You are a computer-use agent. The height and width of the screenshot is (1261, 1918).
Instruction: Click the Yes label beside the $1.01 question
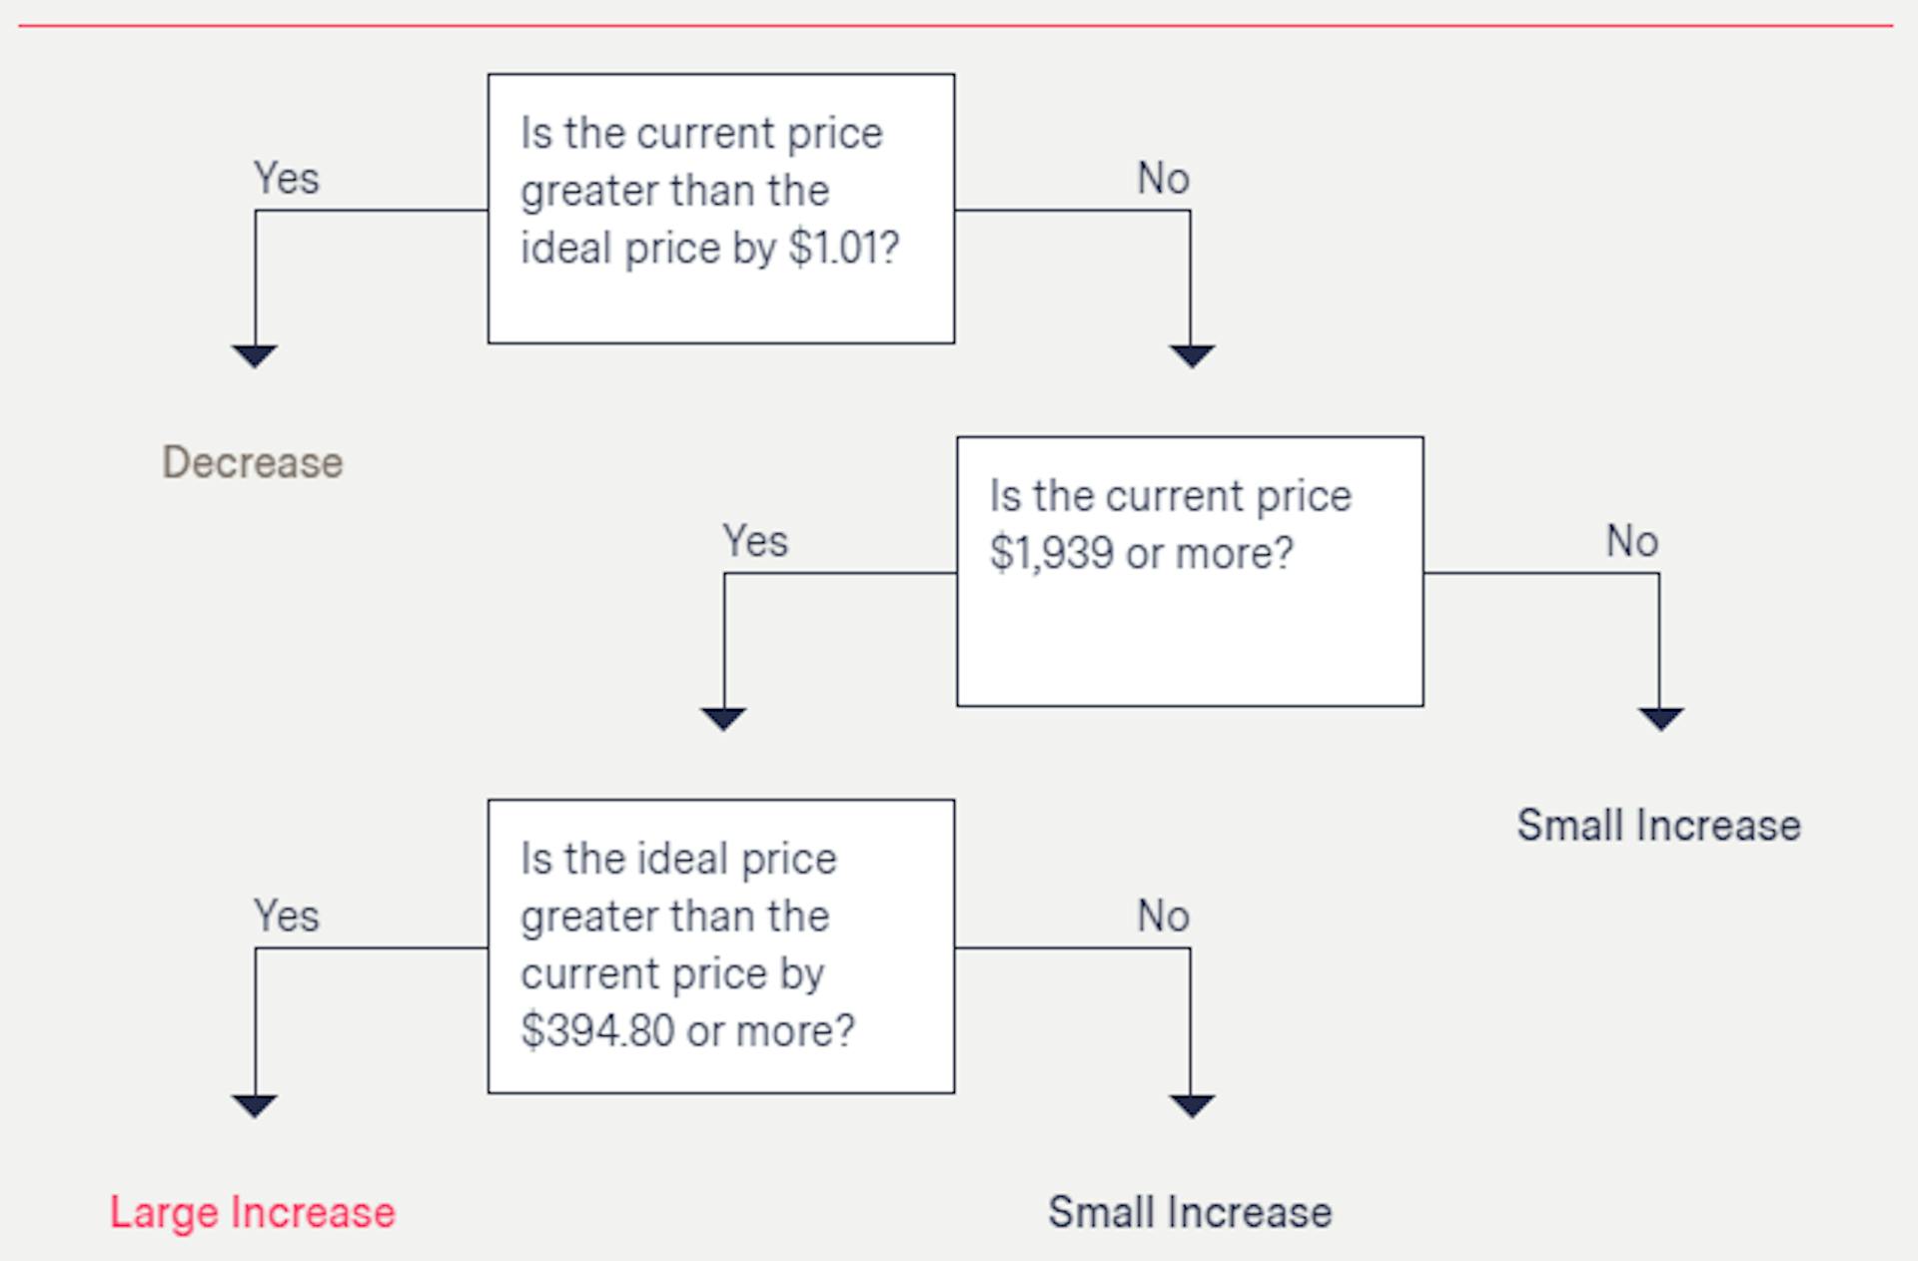(x=287, y=179)
